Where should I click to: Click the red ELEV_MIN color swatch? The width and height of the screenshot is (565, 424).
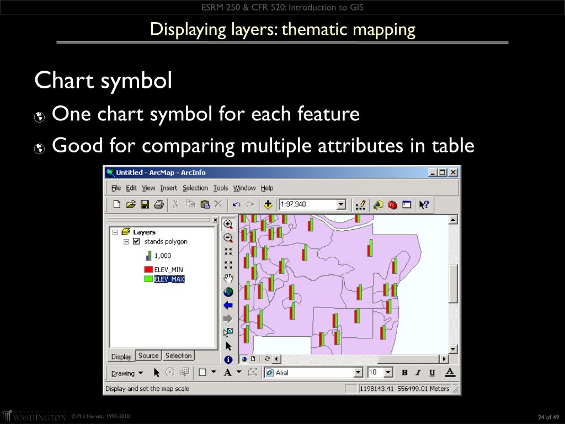[148, 269]
